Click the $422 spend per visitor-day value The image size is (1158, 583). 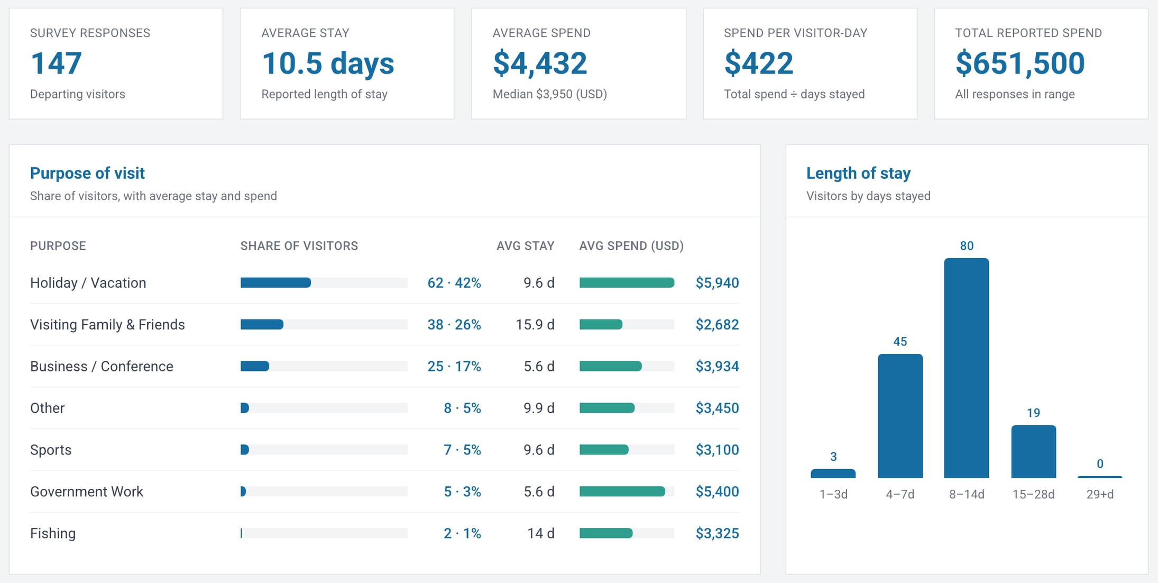759,63
